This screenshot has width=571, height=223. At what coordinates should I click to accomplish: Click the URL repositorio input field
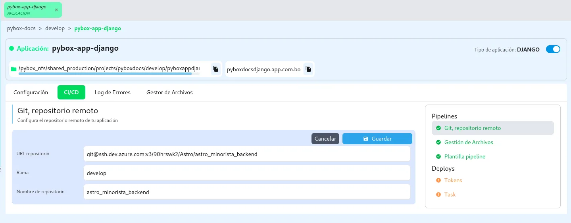pos(247,154)
